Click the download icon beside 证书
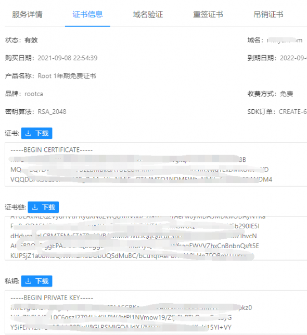Viewport: 307px width, 335px height. click(28, 133)
